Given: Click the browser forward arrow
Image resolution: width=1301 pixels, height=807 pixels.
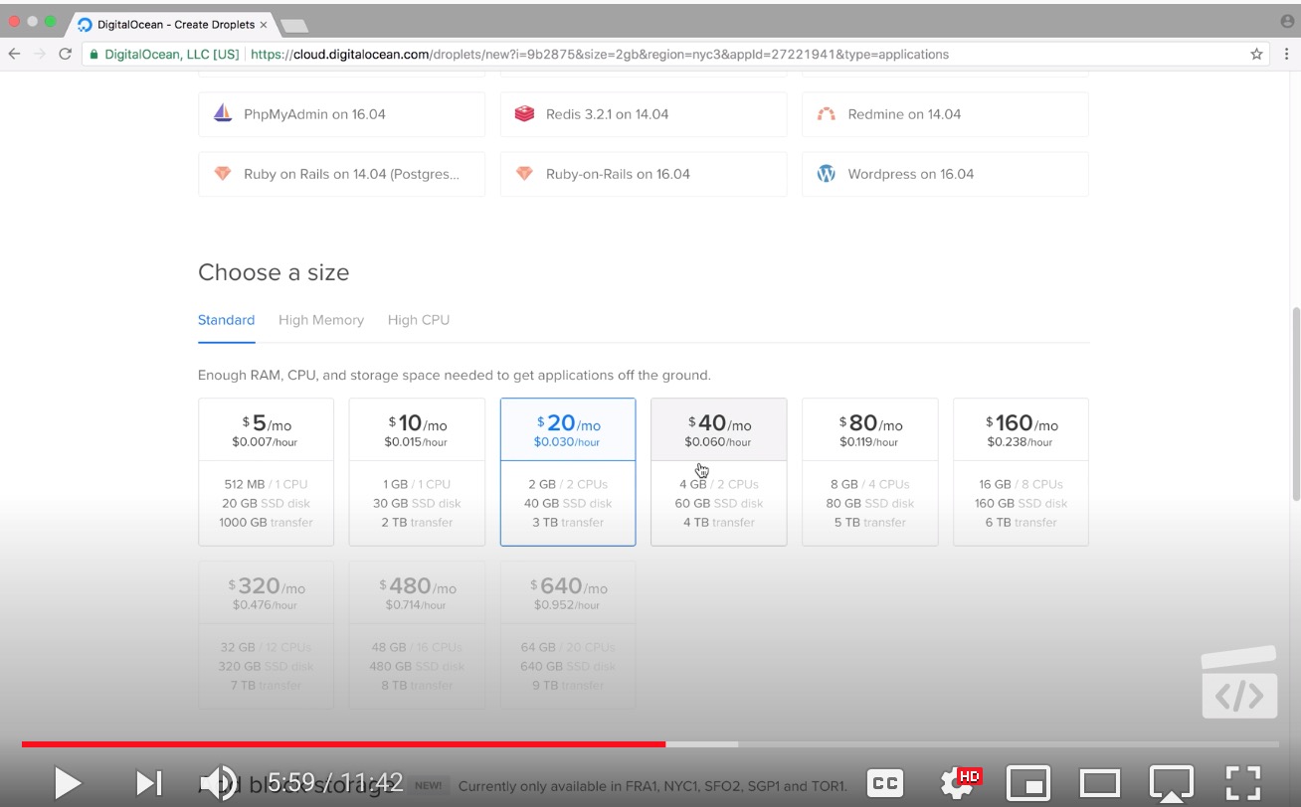Looking at the screenshot, I should [x=40, y=55].
